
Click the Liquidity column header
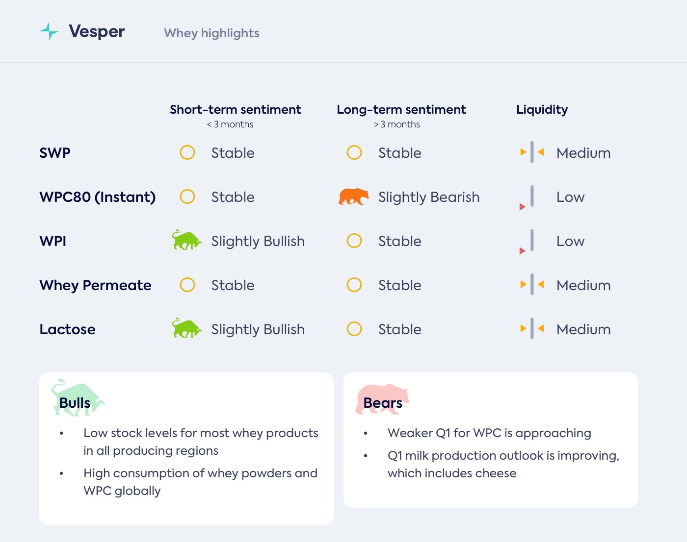coord(542,109)
